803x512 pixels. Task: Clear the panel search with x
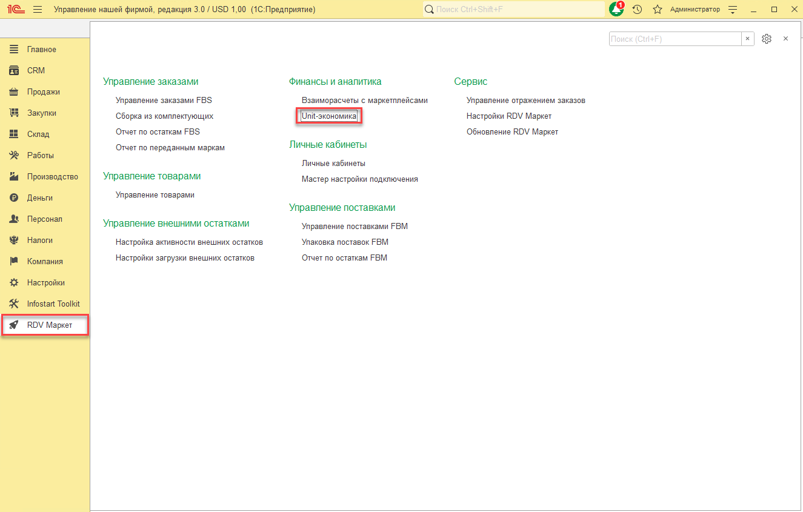[x=748, y=39]
